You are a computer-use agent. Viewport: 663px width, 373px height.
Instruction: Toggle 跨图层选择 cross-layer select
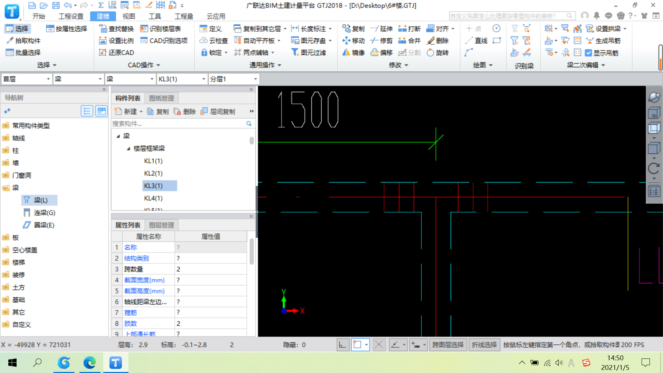point(448,345)
